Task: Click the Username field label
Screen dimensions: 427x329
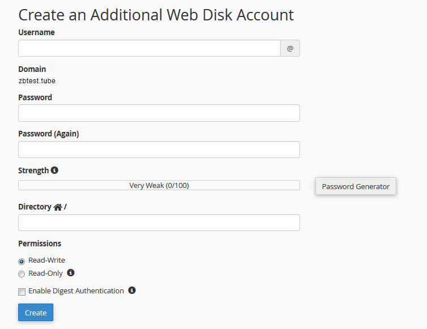Action: [36, 33]
